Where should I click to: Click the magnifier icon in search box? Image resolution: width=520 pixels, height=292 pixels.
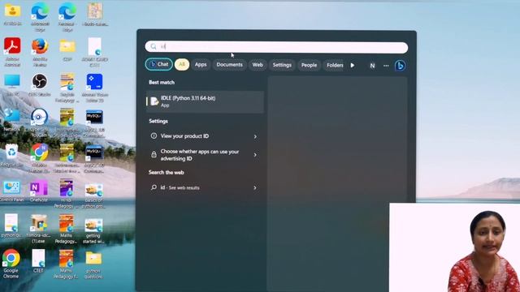(x=154, y=47)
